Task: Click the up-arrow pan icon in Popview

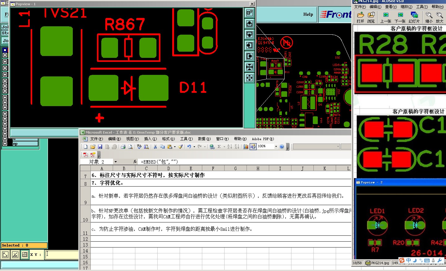Action: click(249, 24)
